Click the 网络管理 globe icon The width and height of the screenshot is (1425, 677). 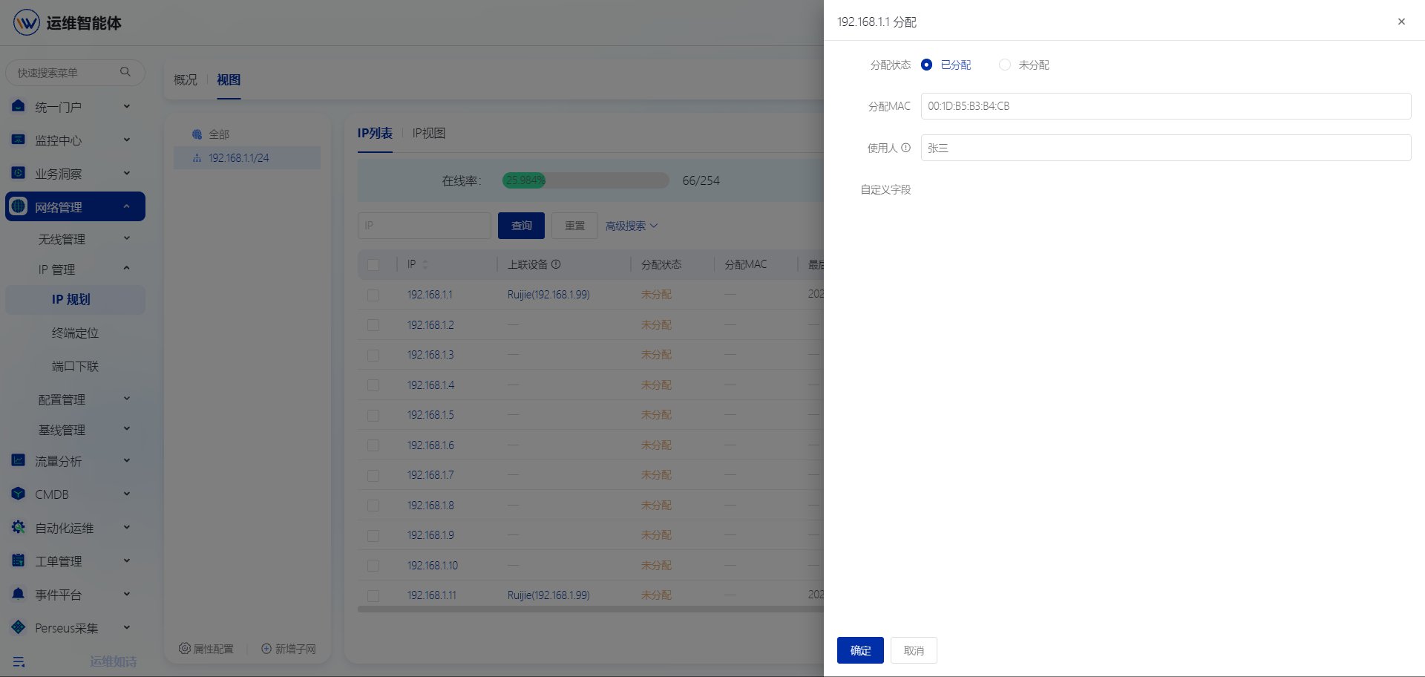19,206
